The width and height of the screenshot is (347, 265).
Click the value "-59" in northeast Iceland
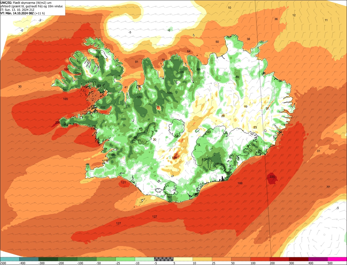pyautogui.click(x=237, y=77)
